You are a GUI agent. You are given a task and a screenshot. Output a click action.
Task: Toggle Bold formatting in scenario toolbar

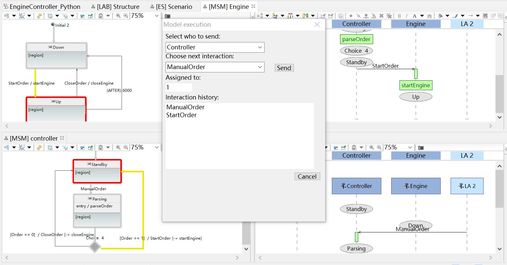click(399, 16)
